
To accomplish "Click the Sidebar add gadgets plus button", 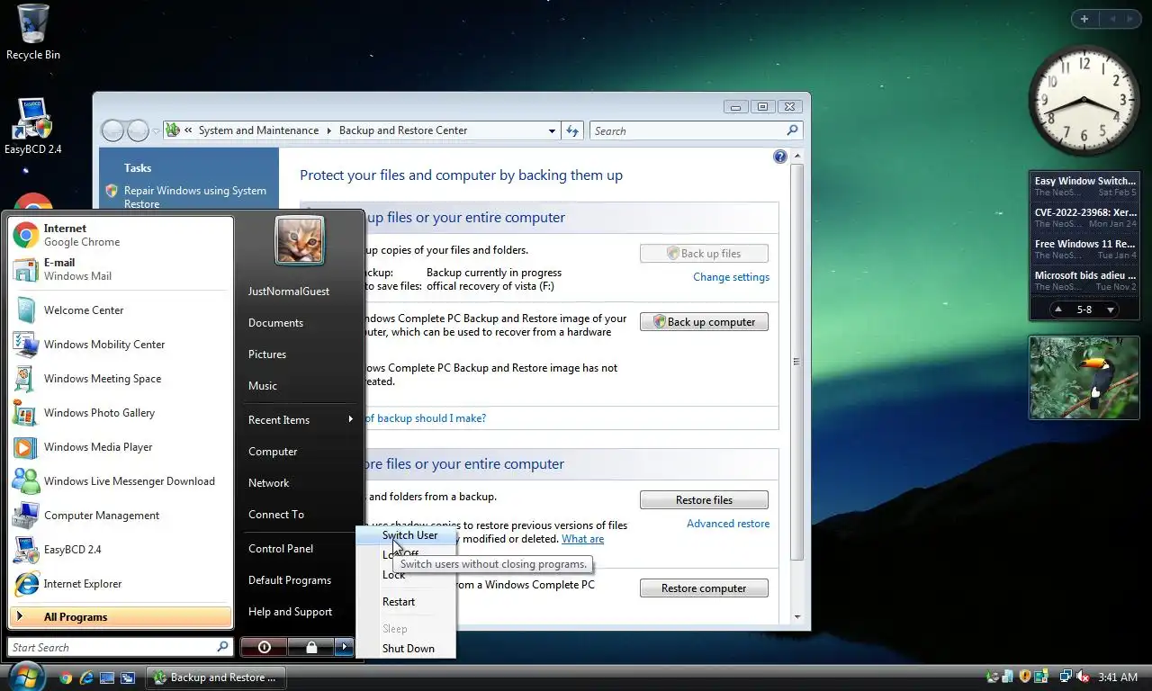I will click(1084, 19).
